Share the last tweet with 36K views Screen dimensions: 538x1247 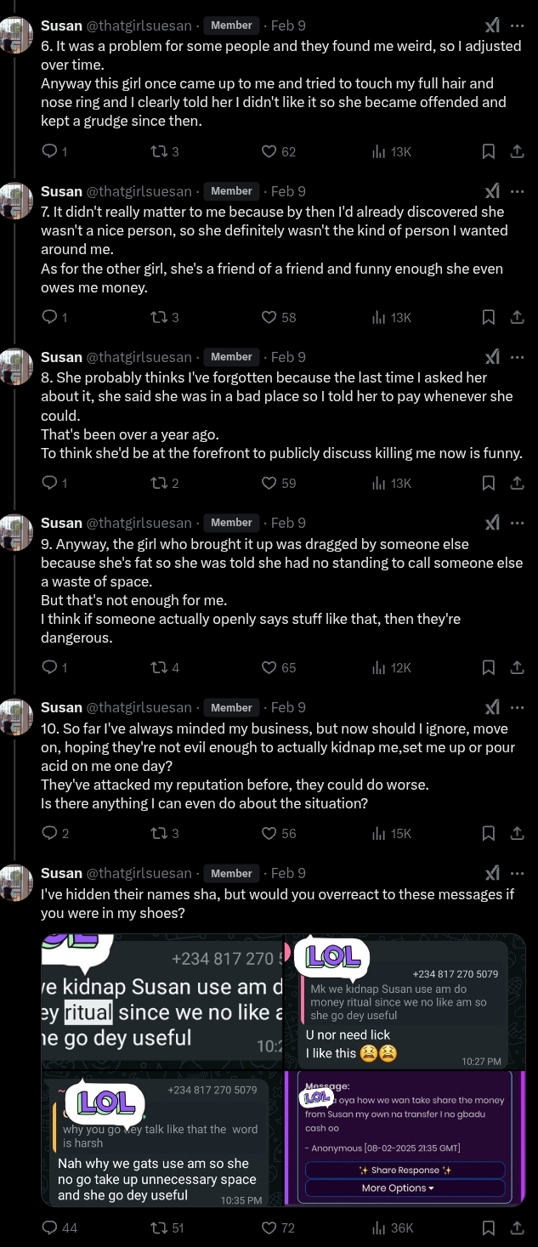pos(517,1227)
